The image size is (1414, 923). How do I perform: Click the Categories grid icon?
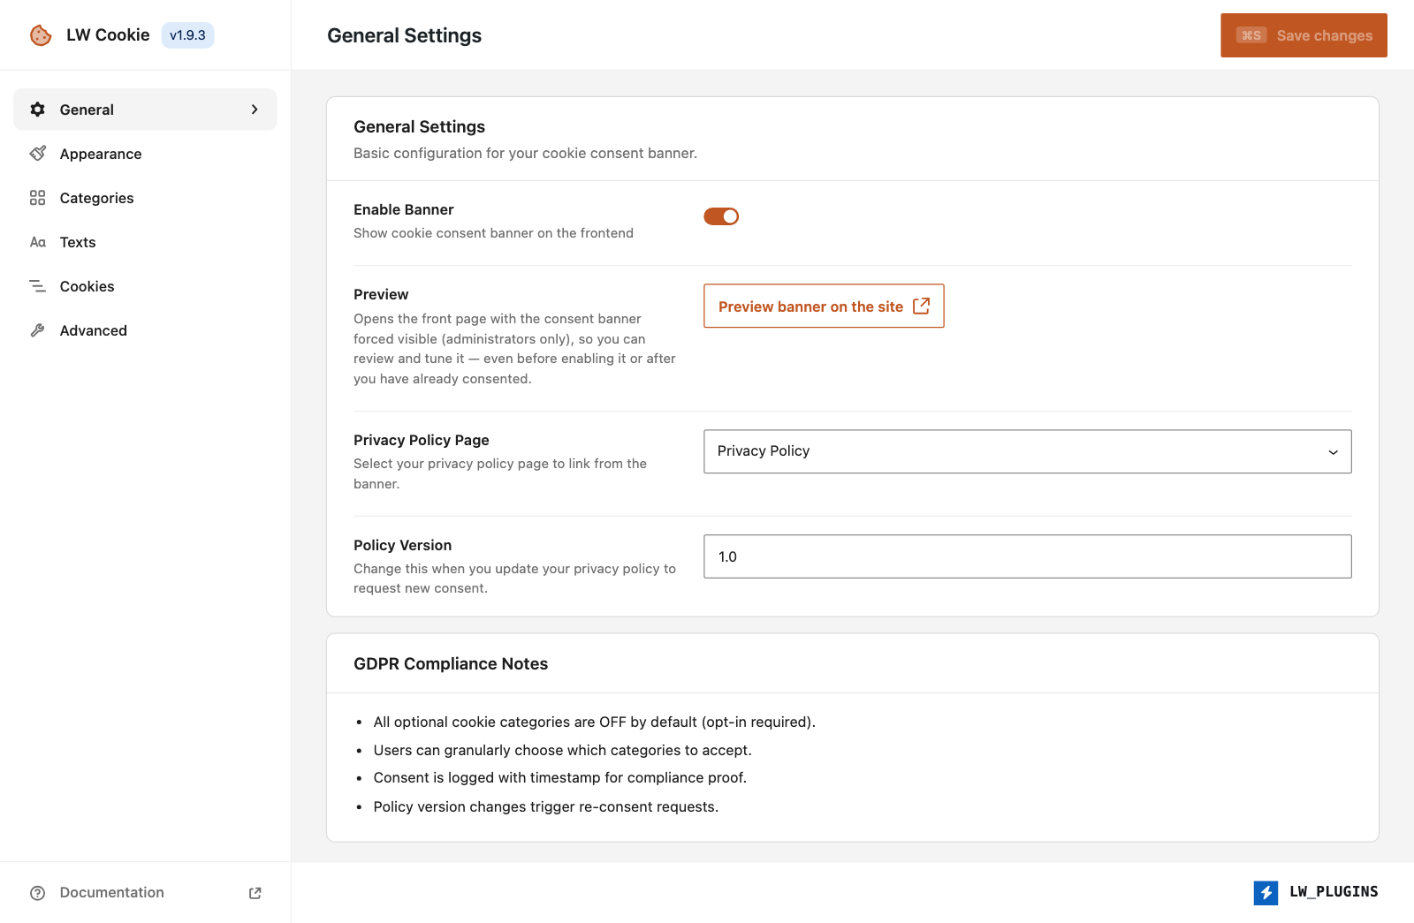[x=37, y=198]
